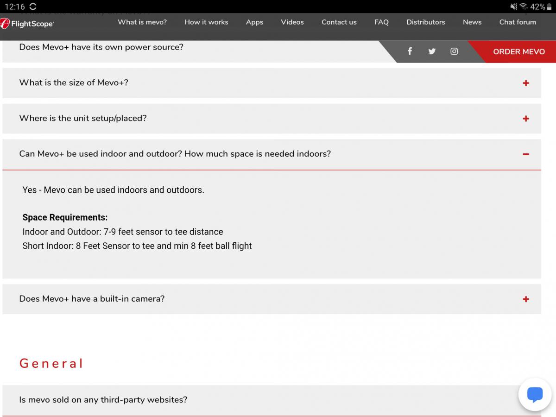556x417 pixels.
Task: Open the 'How it works' menu item
Action: coord(206,22)
